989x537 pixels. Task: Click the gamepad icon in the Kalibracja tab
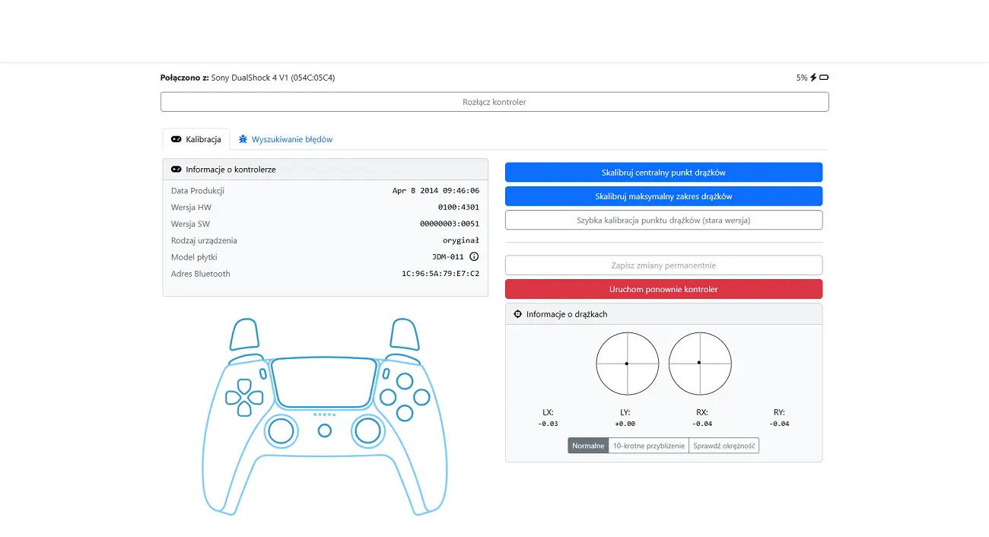click(x=176, y=140)
